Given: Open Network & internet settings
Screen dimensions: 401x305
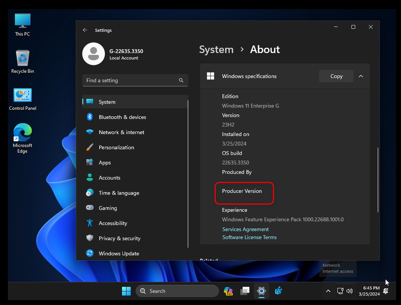Looking at the screenshot, I should pyautogui.click(x=135, y=132).
